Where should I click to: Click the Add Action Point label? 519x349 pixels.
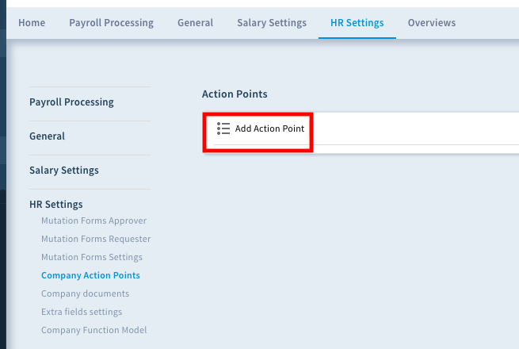(x=269, y=128)
